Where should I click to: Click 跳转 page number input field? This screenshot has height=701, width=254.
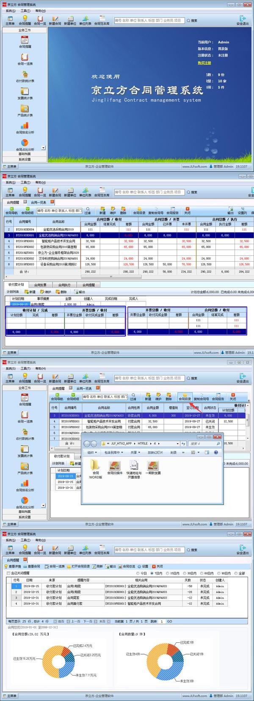pyautogui.click(x=161, y=621)
